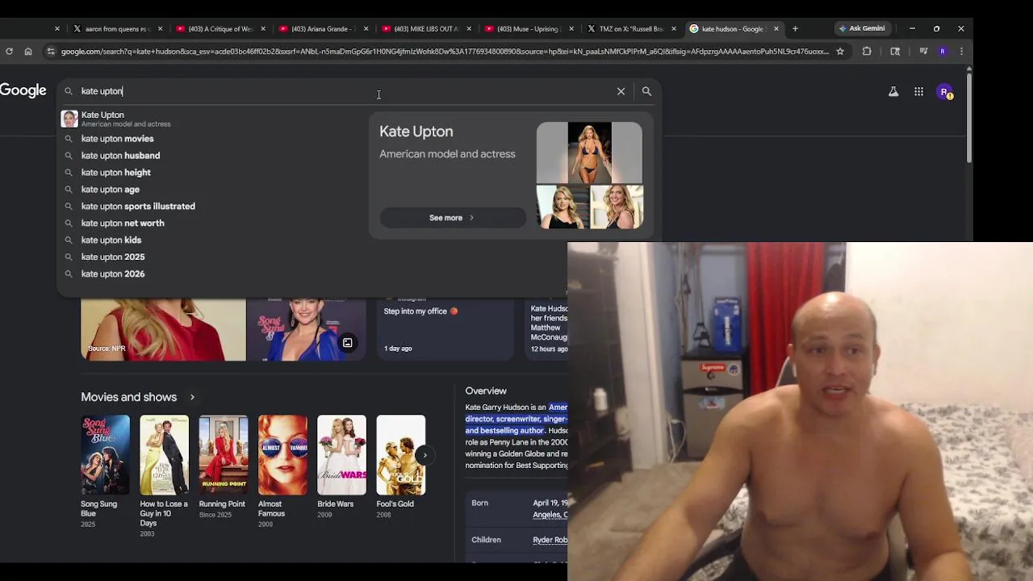Open the NPR sourced photo

(163, 329)
